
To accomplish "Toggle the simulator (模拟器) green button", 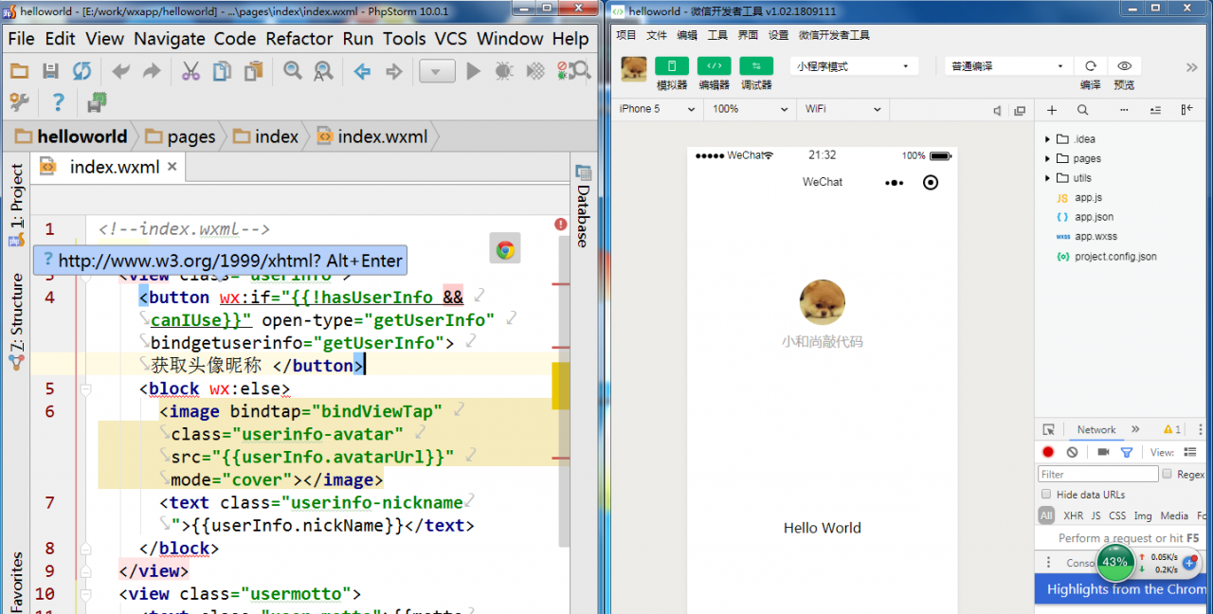I will pos(672,66).
